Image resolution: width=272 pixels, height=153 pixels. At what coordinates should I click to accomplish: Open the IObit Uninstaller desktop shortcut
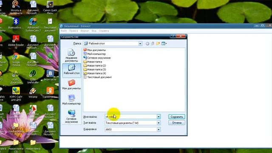click(x=33, y=77)
